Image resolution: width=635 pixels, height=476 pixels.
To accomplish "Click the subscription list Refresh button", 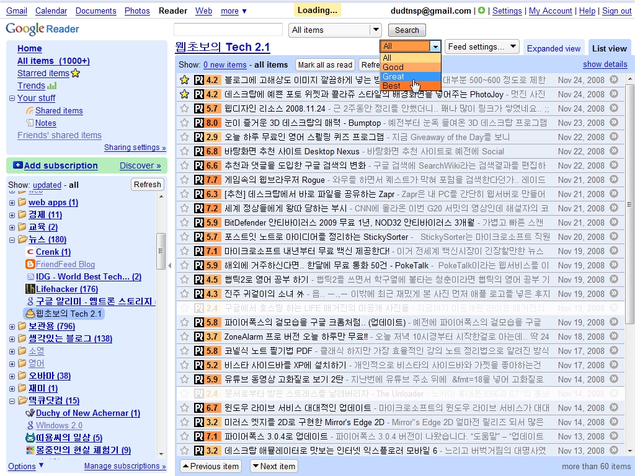I will [x=148, y=185].
